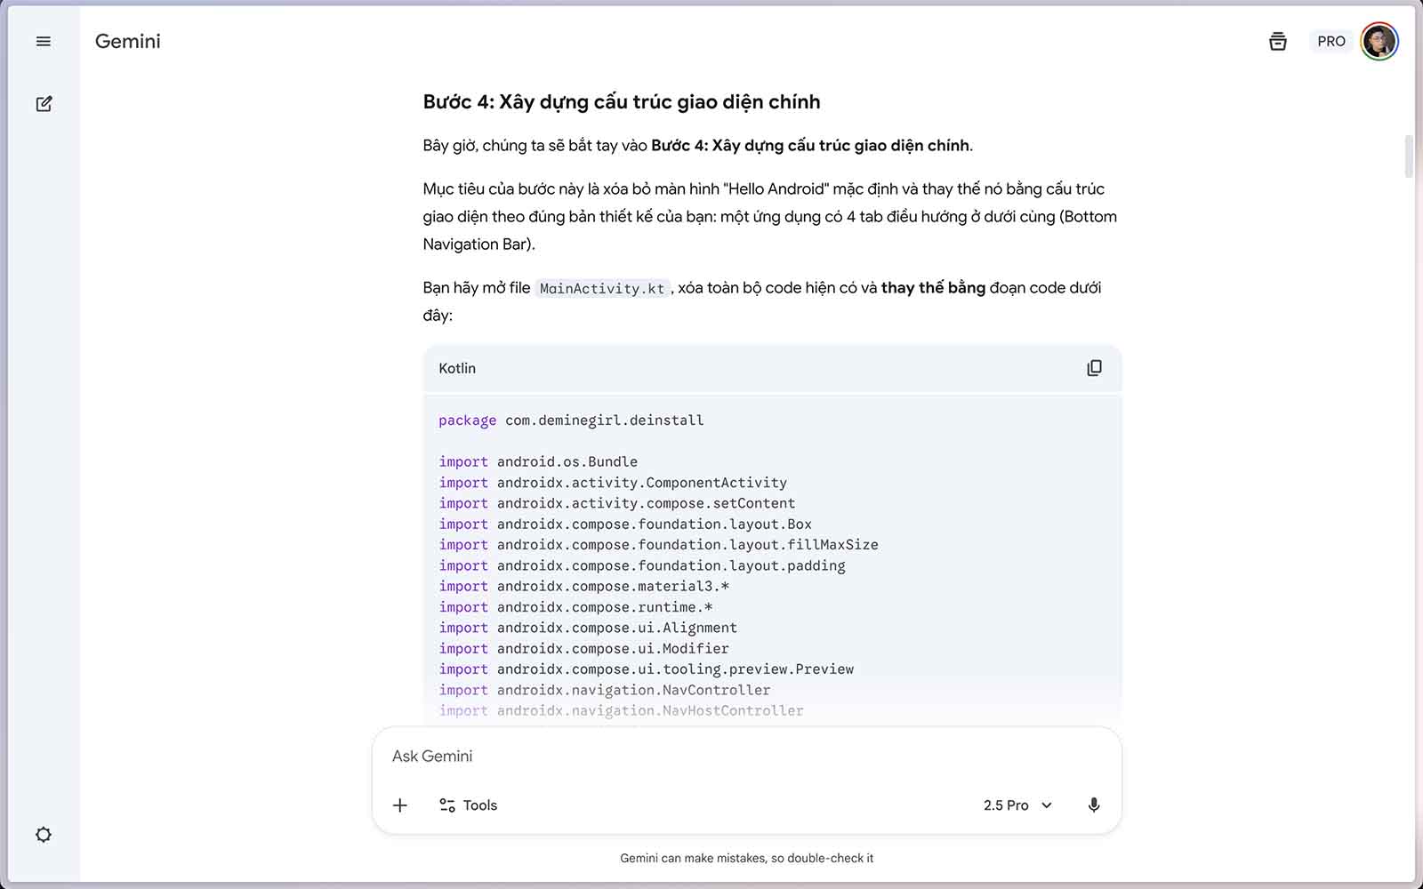The width and height of the screenshot is (1423, 889).
Task: Start a new chat with the compose icon
Action: [44, 104]
